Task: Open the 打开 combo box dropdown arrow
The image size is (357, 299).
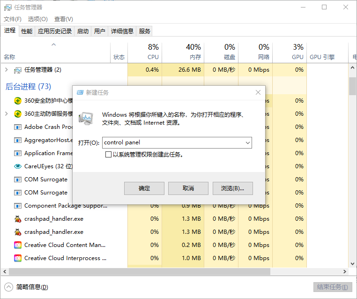Action: click(x=248, y=143)
